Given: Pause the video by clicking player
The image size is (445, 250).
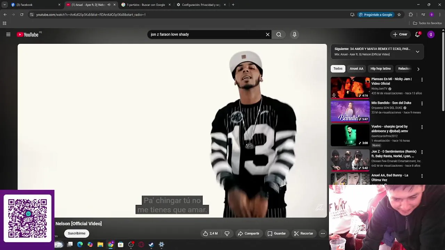Looking at the screenshot, I should point(172,130).
